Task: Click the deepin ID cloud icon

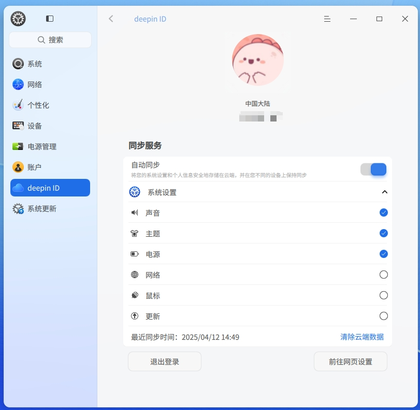Action: click(x=18, y=188)
